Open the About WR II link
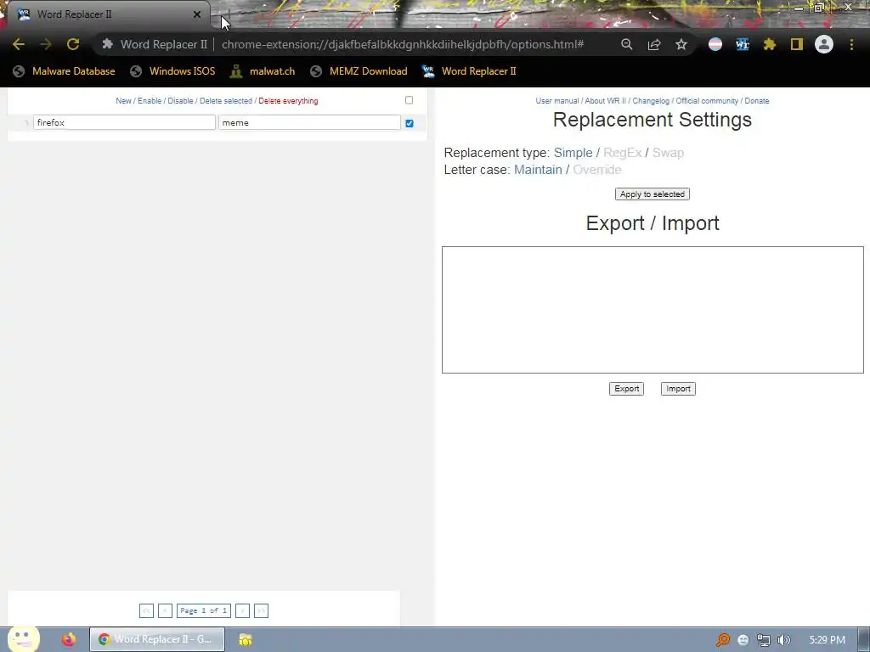The width and height of the screenshot is (870, 652). tap(605, 101)
